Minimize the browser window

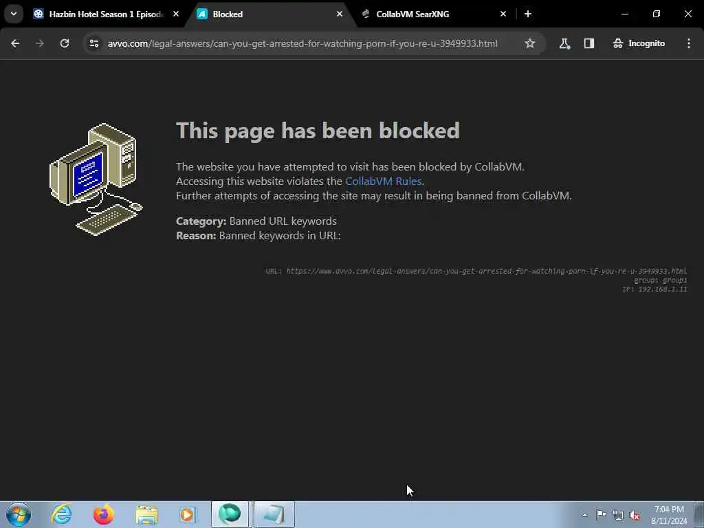pos(624,14)
